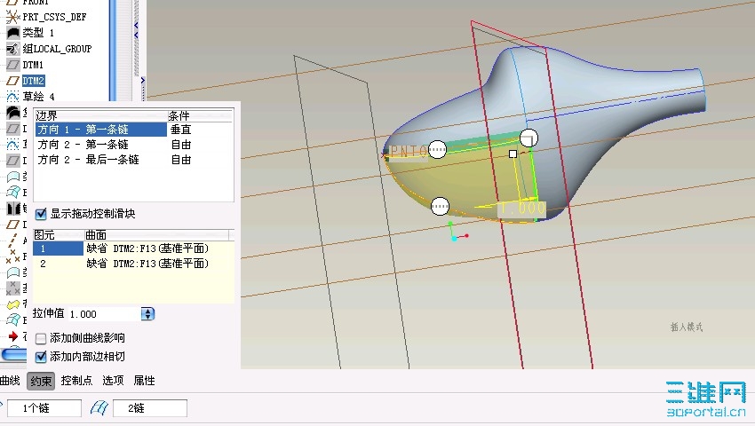The height and width of the screenshot is (426, 755).
Task: Select DTM1 in the model tree
Action: click(33, 65)
